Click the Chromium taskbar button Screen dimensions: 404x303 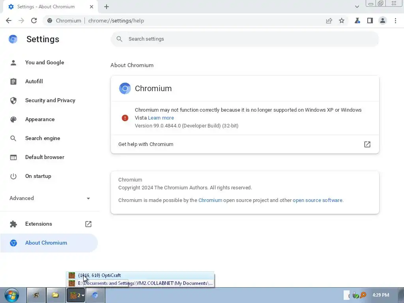(95, 295)
